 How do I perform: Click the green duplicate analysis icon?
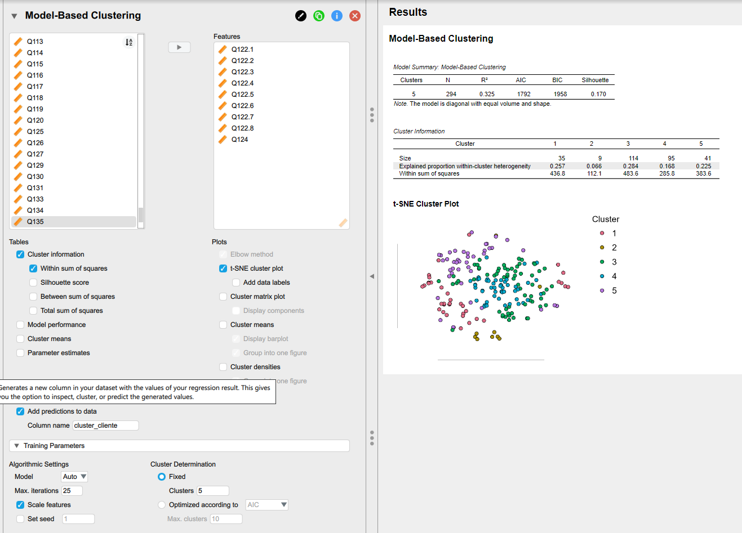[319, 16]
